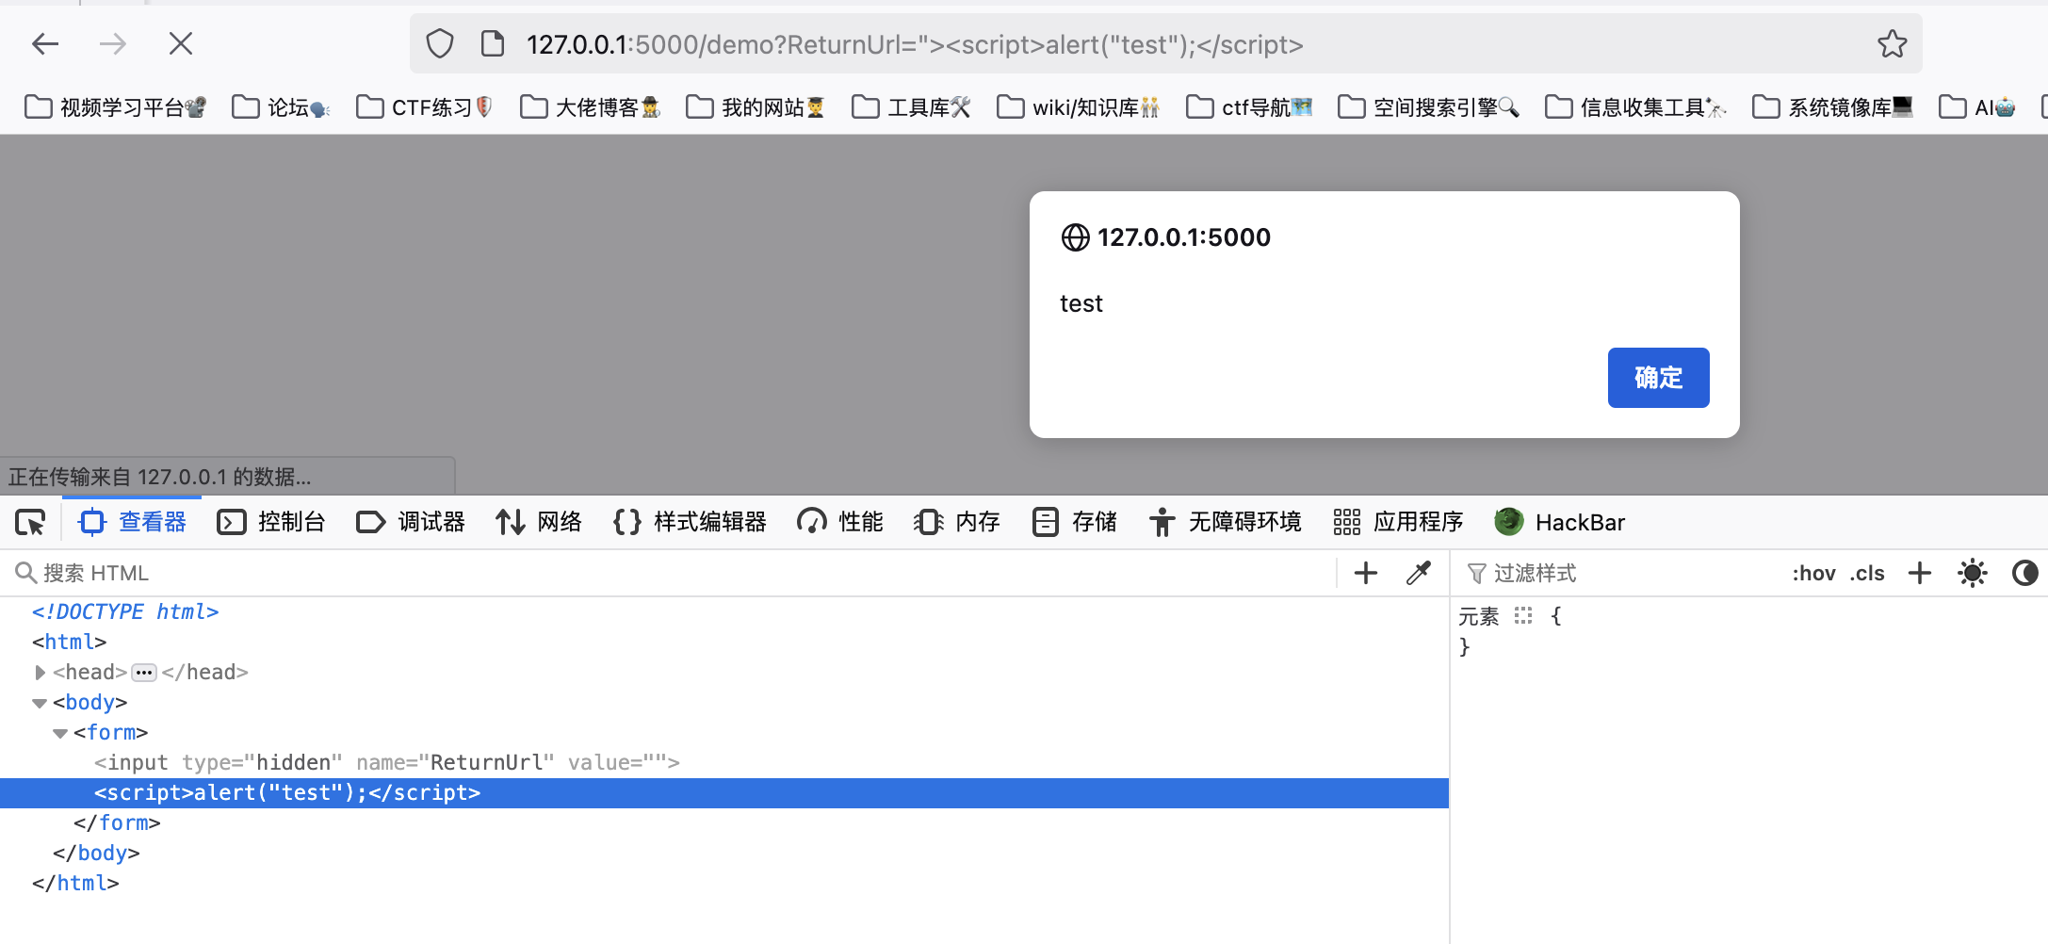Switch to the 控制台 console tab
The image size is (2048, 944).
pos(271,522)
